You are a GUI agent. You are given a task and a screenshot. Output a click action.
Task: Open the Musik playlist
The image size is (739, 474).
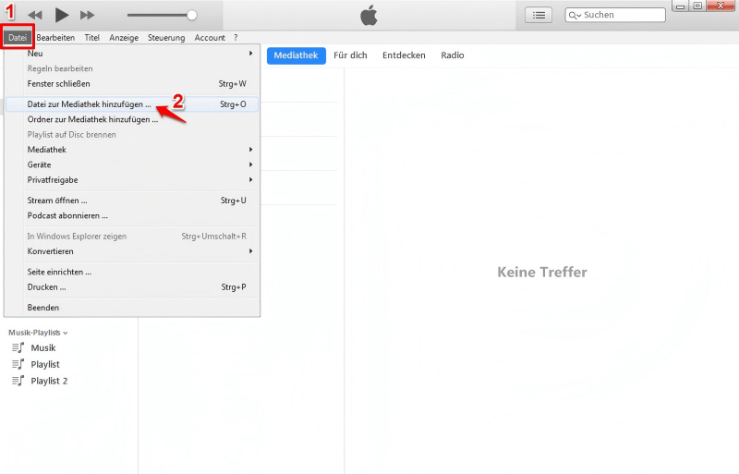pyautogui.click(x=43, y=348)
